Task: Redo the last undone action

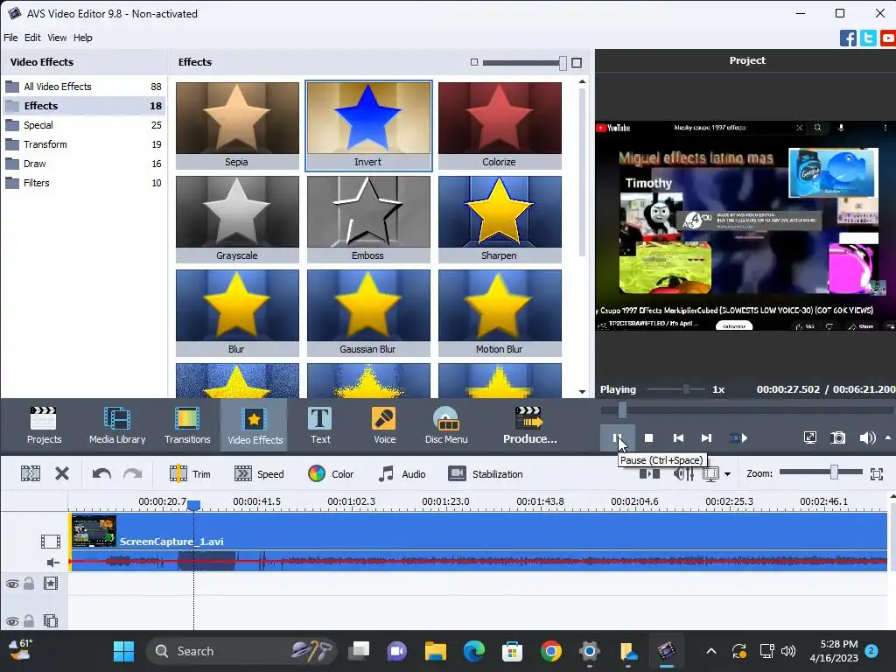Action: point(133,473)
